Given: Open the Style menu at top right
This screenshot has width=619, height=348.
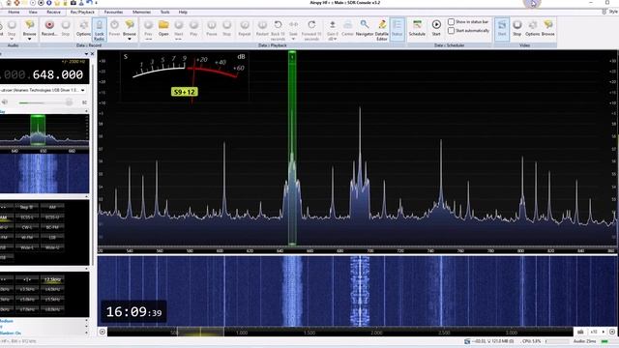Looking at the screenshot, I should point(610,12).
